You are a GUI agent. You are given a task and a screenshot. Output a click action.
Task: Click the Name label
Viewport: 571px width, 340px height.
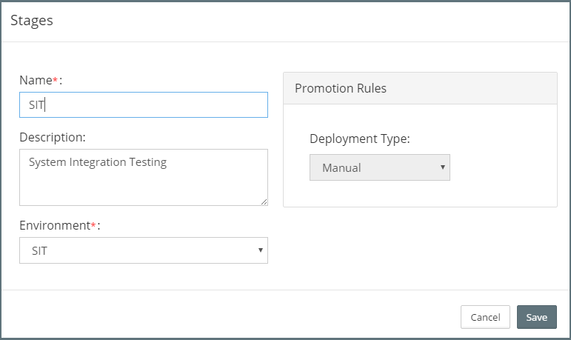point(35,80)
